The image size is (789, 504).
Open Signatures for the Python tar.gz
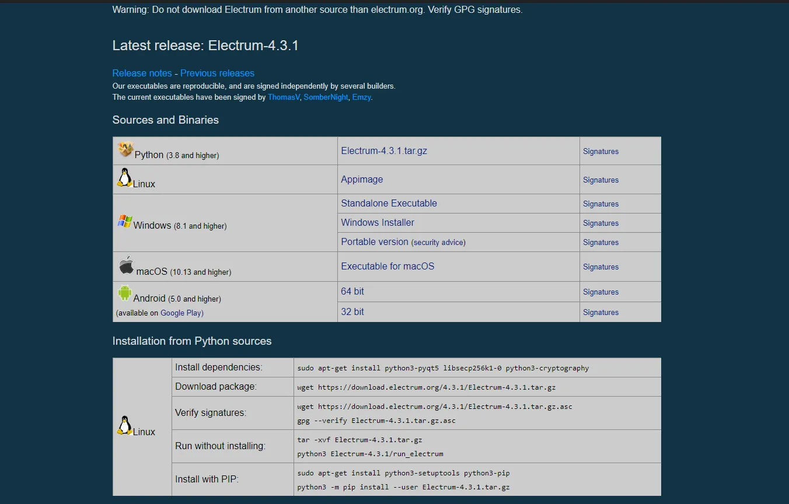click(x=601, y=152)
